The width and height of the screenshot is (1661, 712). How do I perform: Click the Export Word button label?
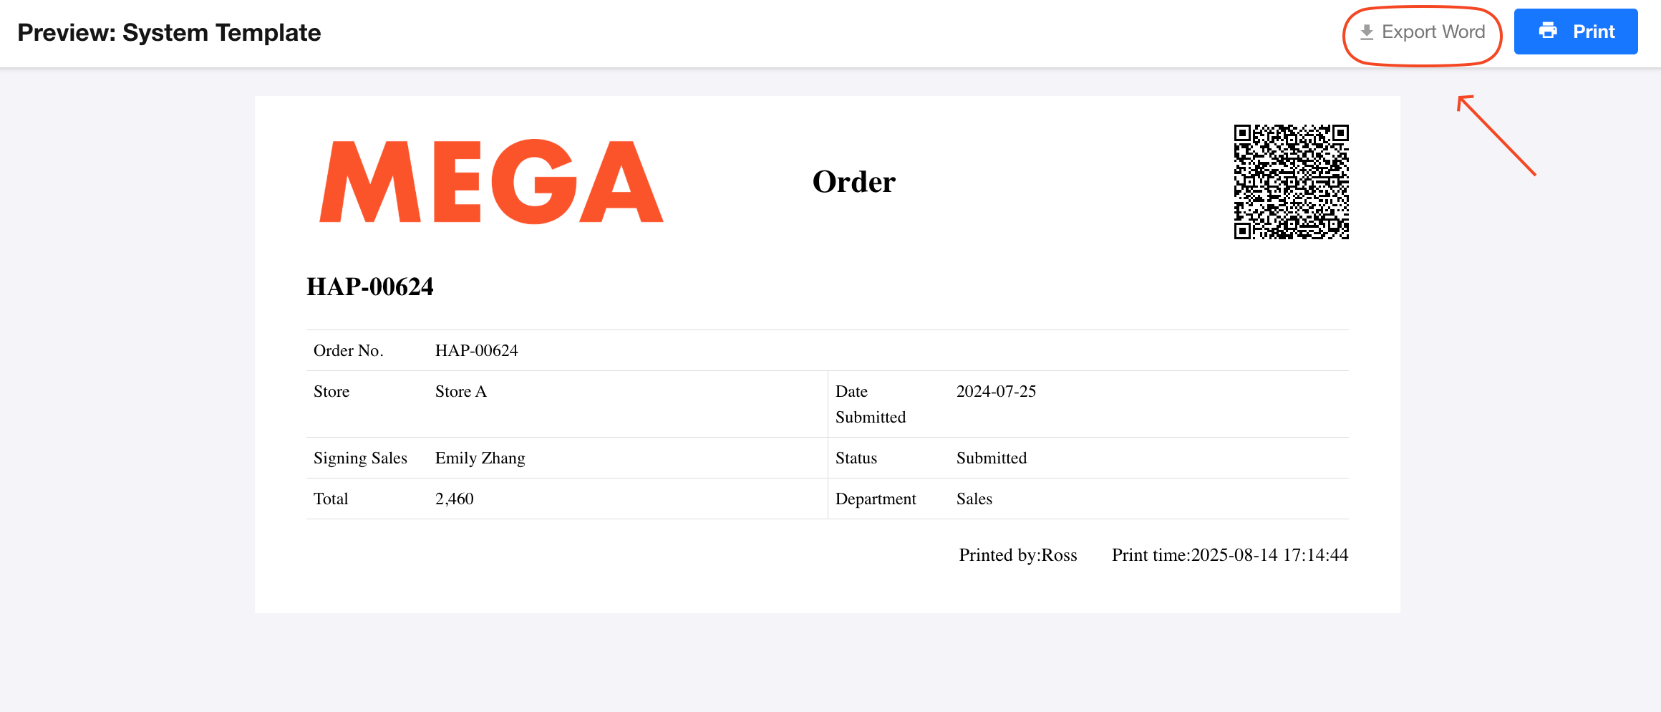[1433, 32]
